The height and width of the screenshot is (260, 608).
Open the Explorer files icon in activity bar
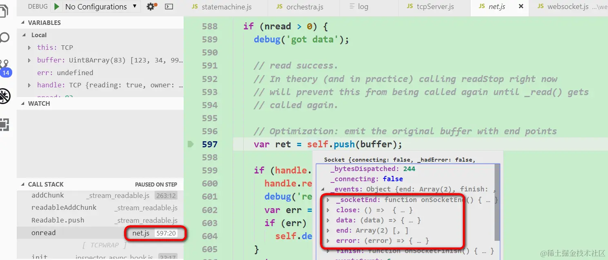point(4,11)
